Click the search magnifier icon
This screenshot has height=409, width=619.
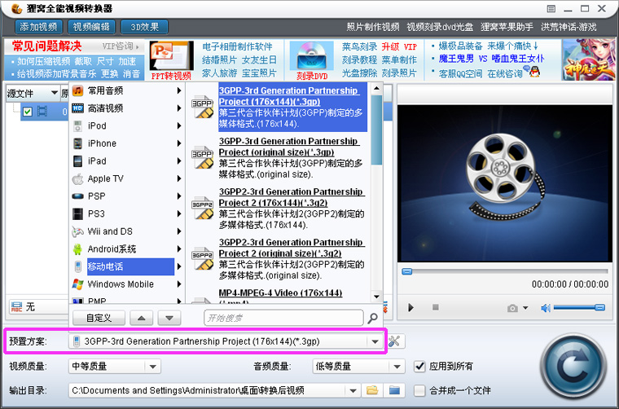372,318
